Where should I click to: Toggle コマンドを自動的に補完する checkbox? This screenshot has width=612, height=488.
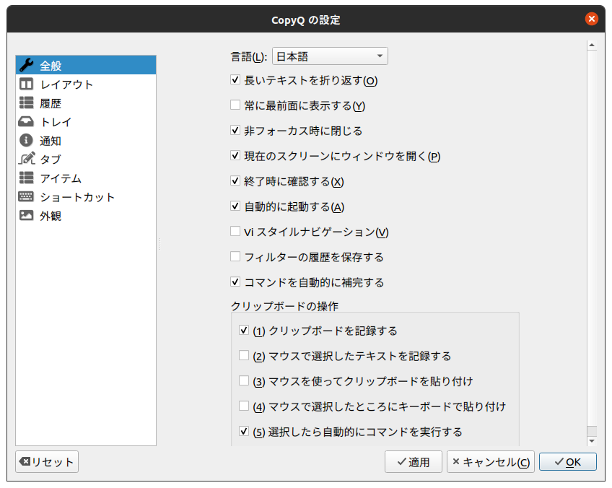pyautogui.click(x=235, y=282)
